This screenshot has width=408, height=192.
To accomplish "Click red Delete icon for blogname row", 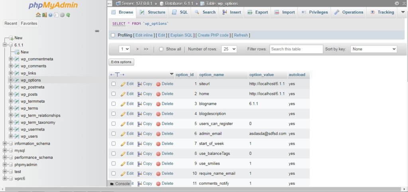I will pyautogui.click(x=158, y=104).
